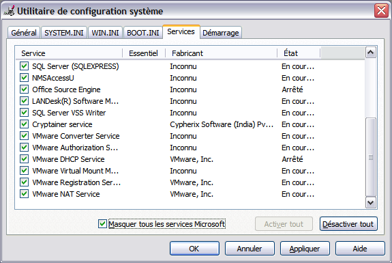
Task: Select the VMware NAT Service name
Action: 66,194
